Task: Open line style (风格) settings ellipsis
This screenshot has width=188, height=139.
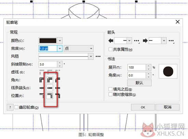Action: tap(98, 56)
